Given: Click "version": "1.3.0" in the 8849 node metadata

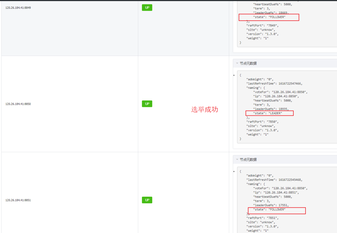Looking at the screenshot, I should 262,34.
